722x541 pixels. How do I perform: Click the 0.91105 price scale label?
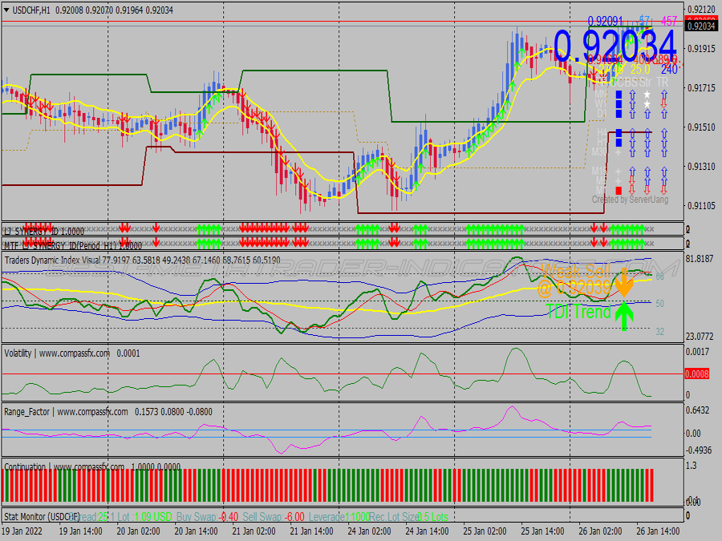pos(701,206)
